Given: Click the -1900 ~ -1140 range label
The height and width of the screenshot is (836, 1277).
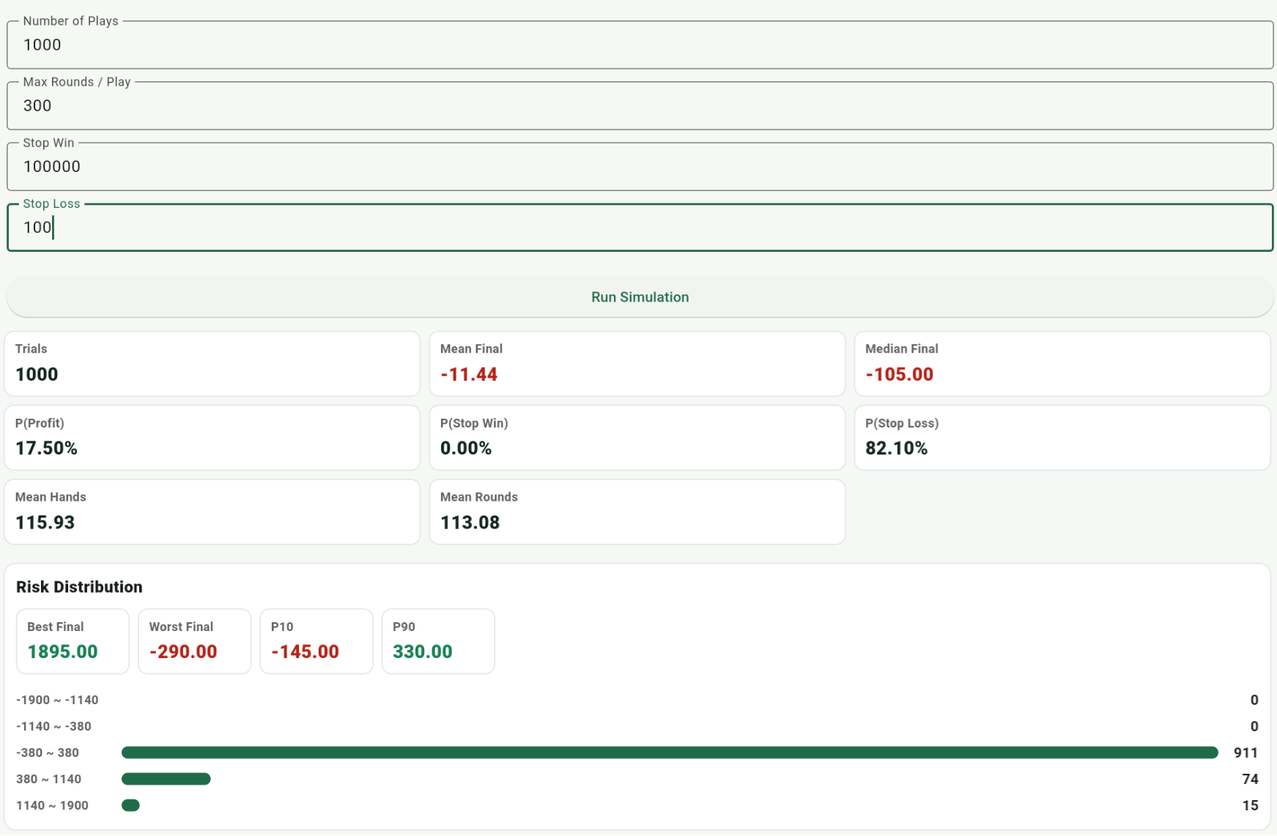Looking at the screenshot, I should [x=57, y=700].
